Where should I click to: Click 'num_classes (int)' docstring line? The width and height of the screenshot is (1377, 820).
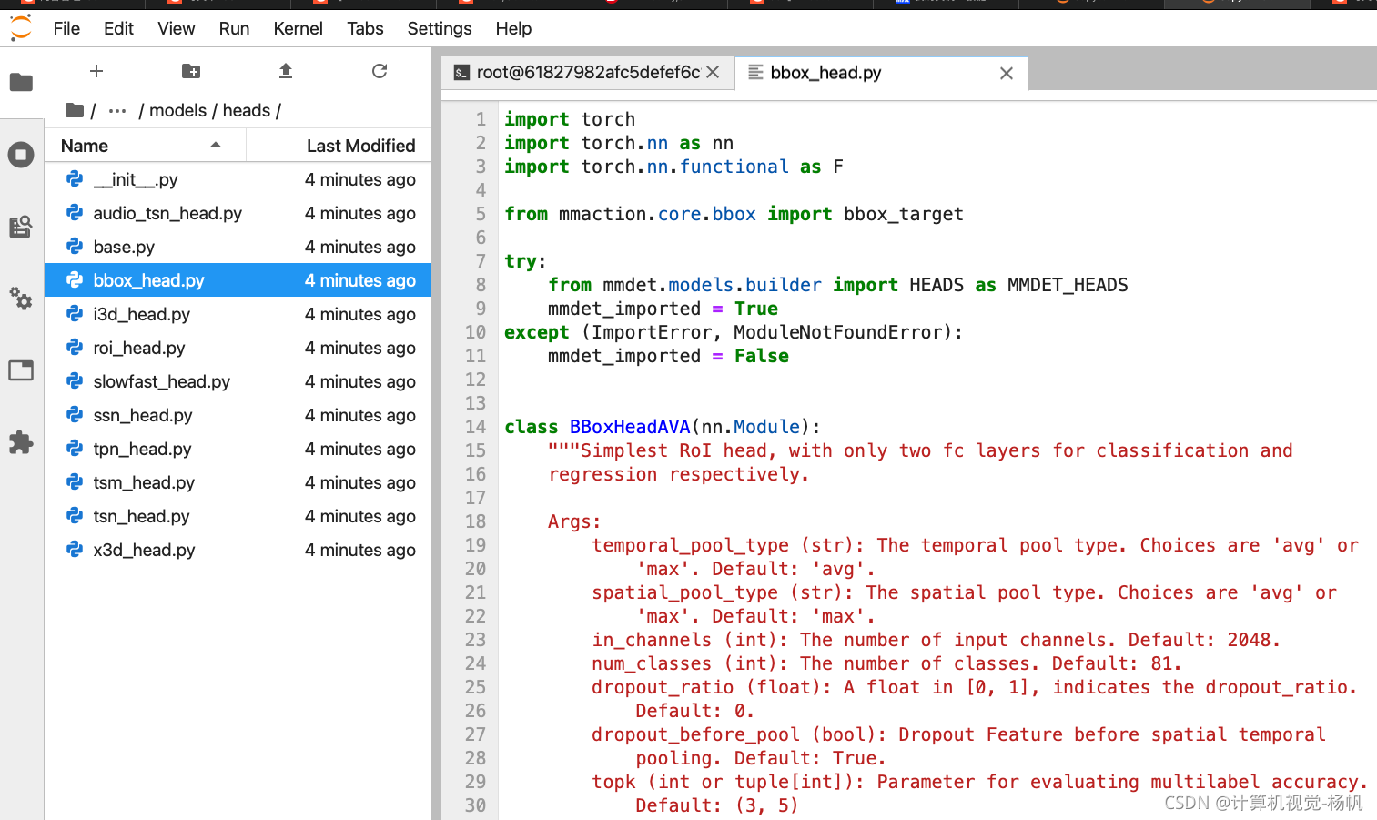[886, 663]
